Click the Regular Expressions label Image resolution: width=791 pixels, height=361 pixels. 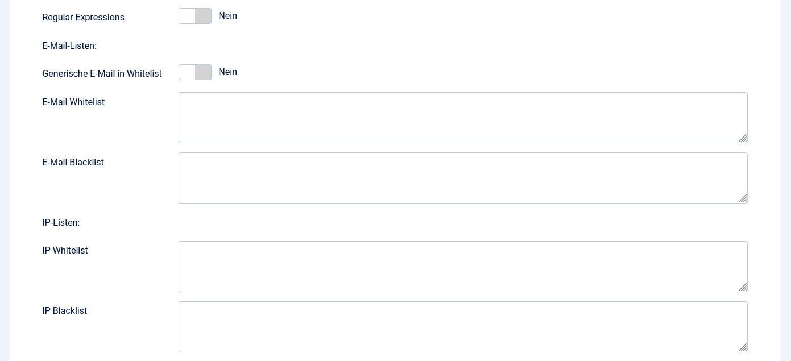83,18
